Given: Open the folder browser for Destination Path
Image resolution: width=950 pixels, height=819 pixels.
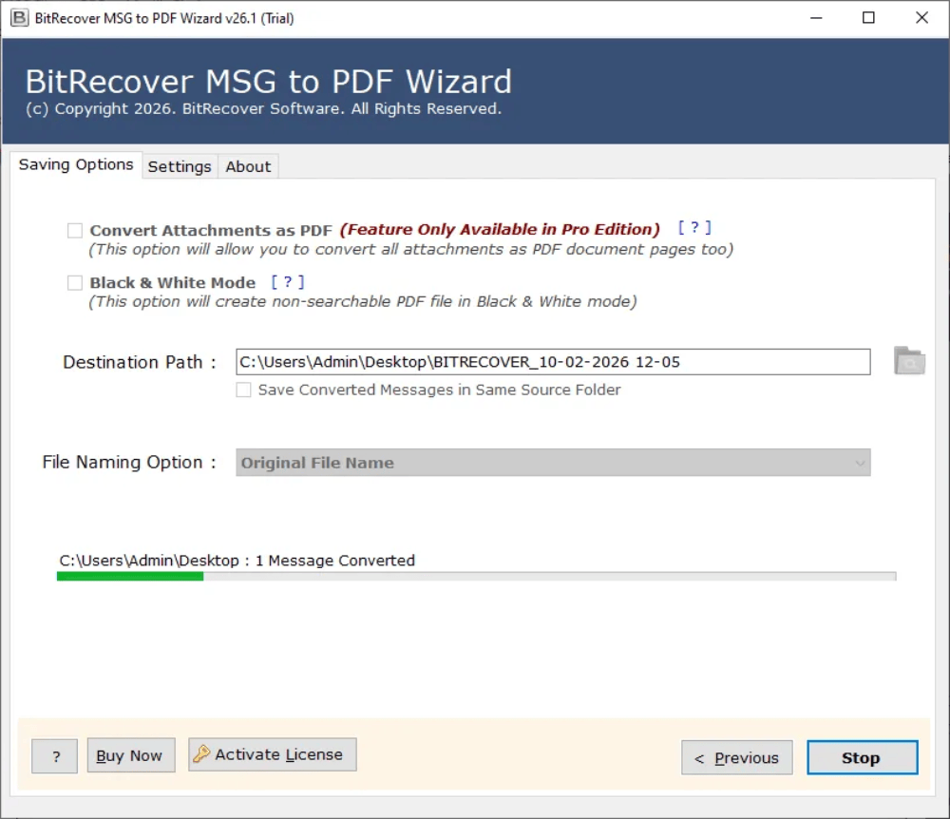Looking at the screenshot, I should [909, 361].
